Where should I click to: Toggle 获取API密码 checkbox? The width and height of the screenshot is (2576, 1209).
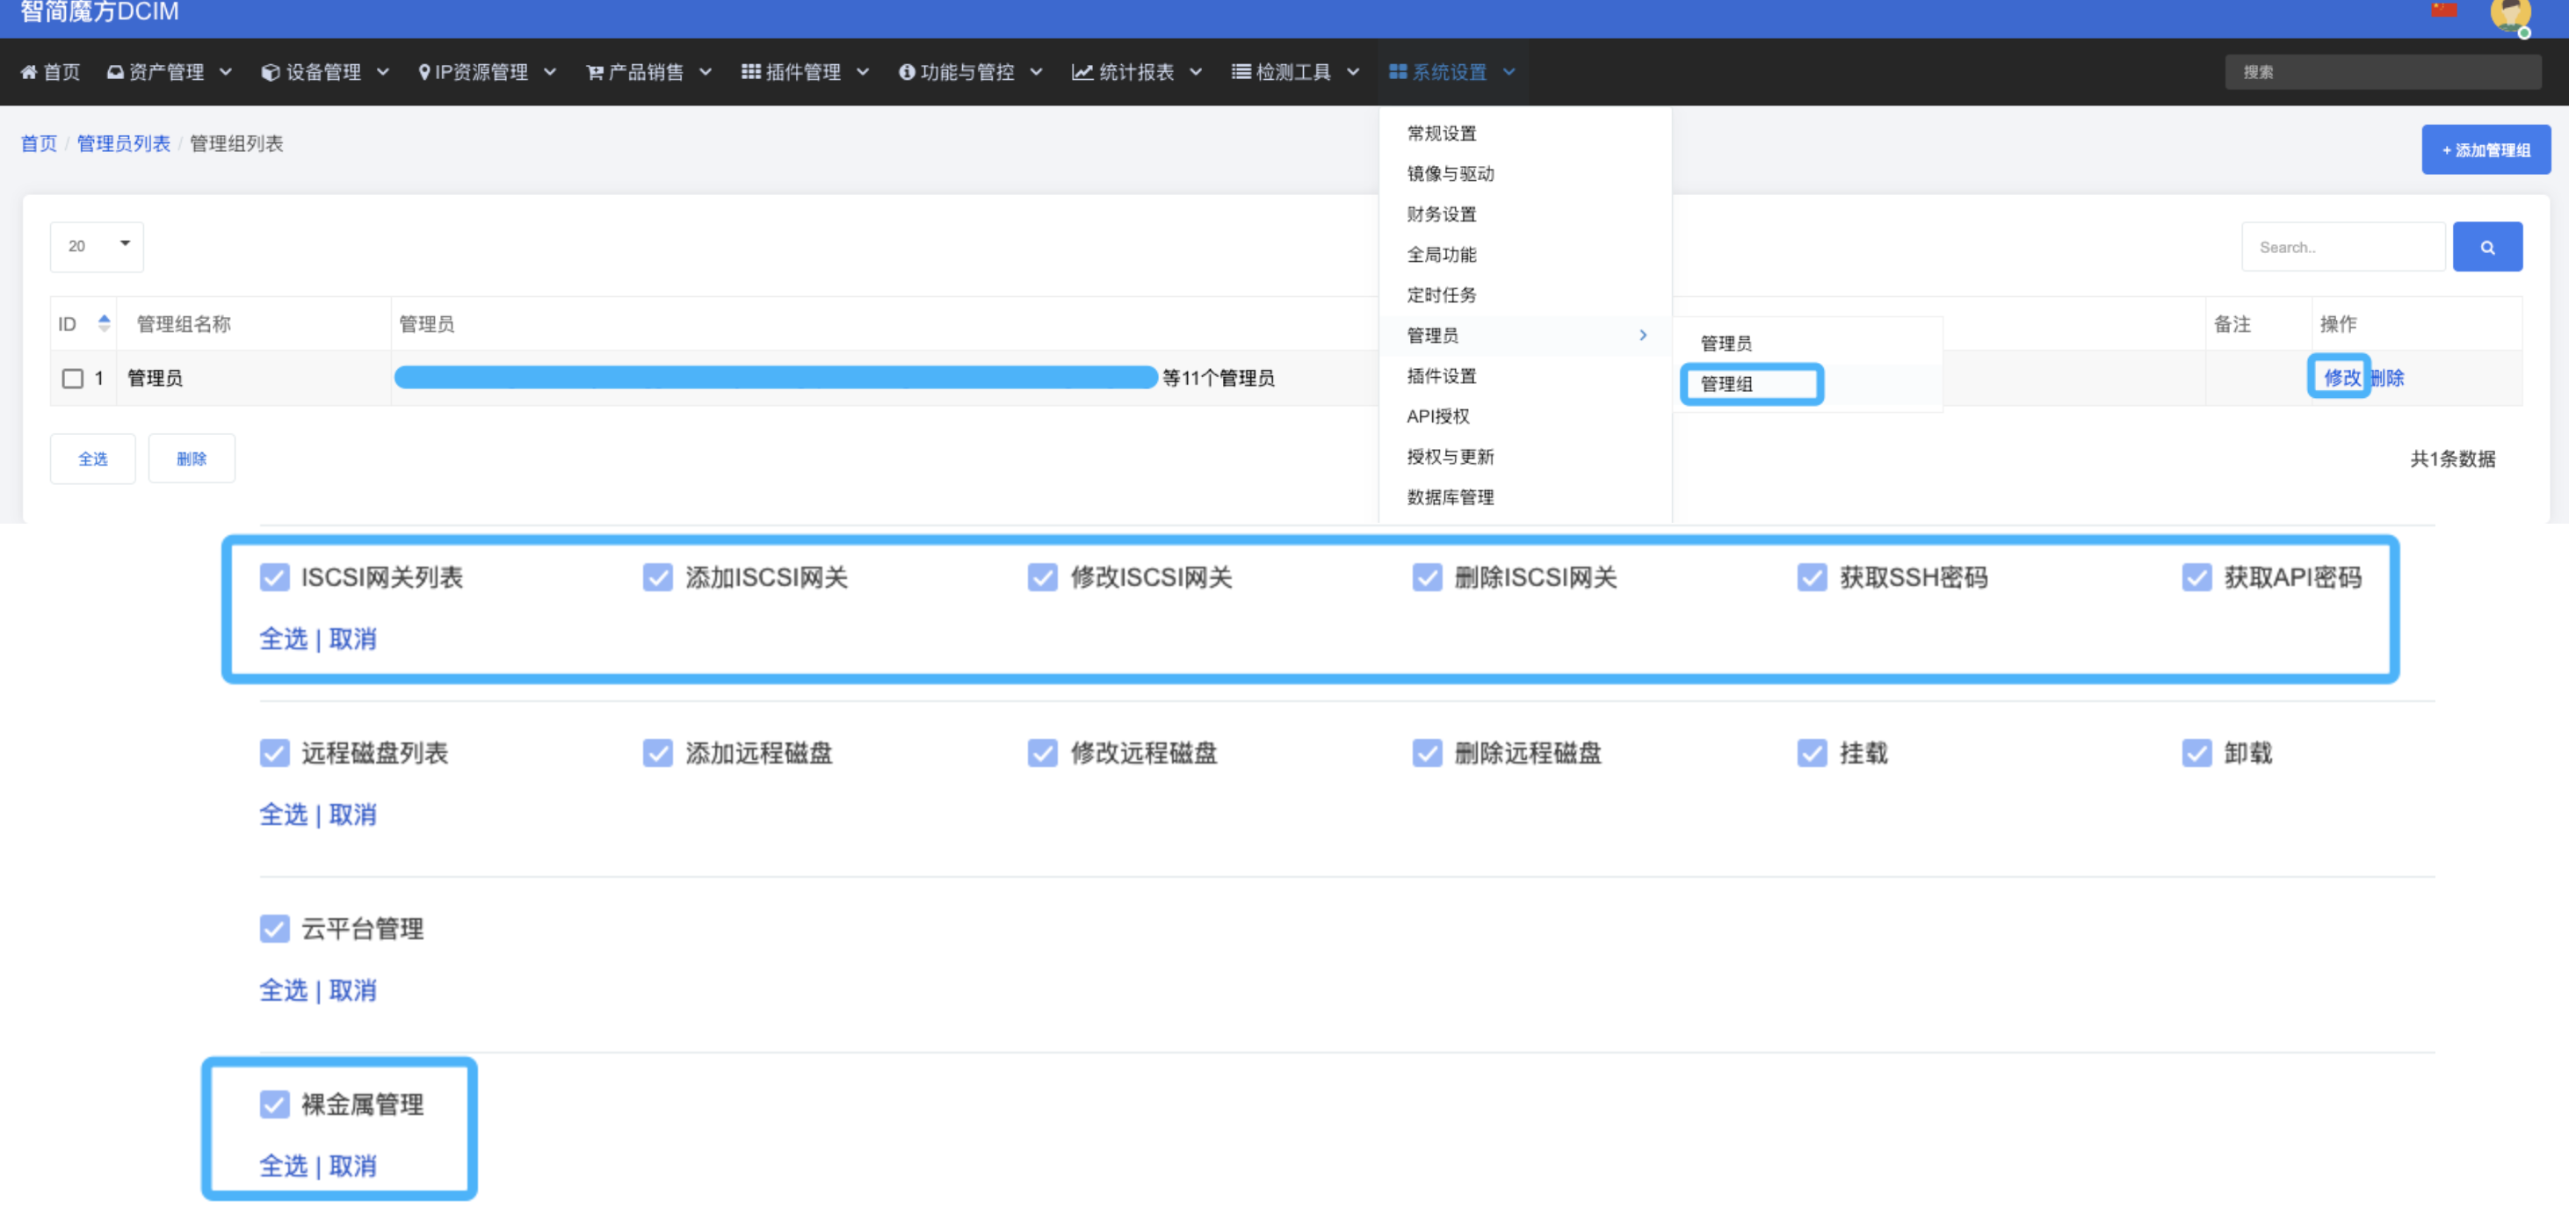coord(2201,578)
